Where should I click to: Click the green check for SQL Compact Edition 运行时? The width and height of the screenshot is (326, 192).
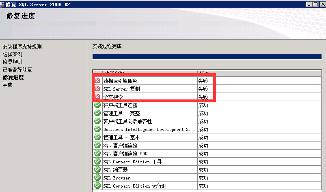click(x=97, y=186)
